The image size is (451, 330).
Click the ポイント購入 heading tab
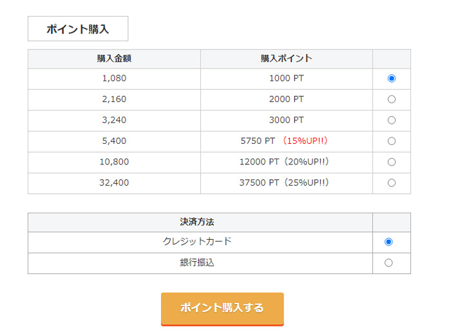pyautogui.click(x=78, y=29)
